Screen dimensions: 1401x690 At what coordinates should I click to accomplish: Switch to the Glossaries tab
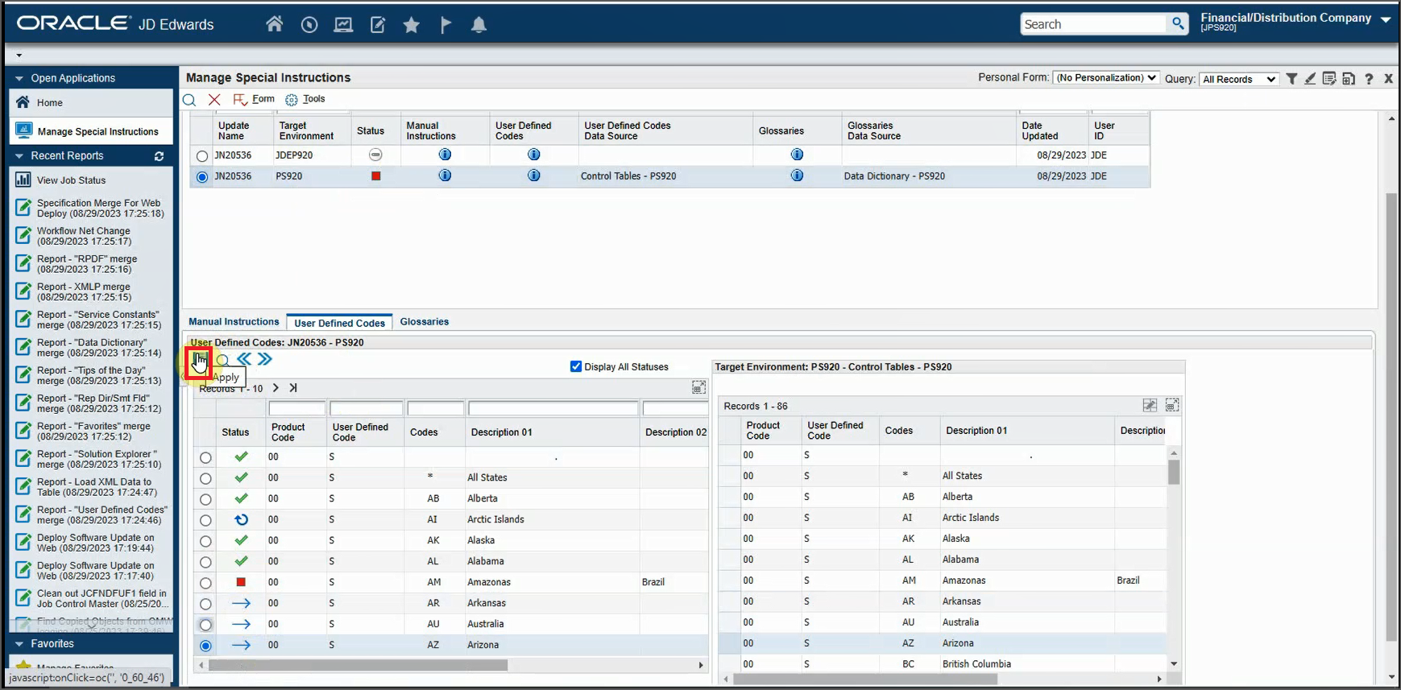click(425, 321)
